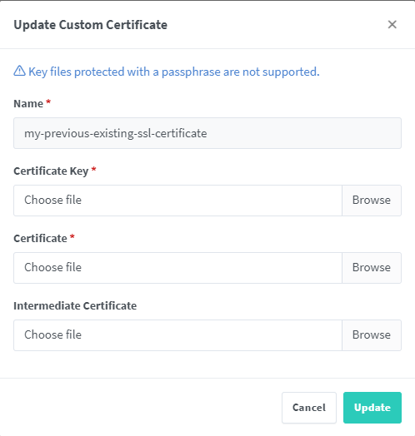Close the Update Custom Certificate dialog
415x436 pixels.
392,24
